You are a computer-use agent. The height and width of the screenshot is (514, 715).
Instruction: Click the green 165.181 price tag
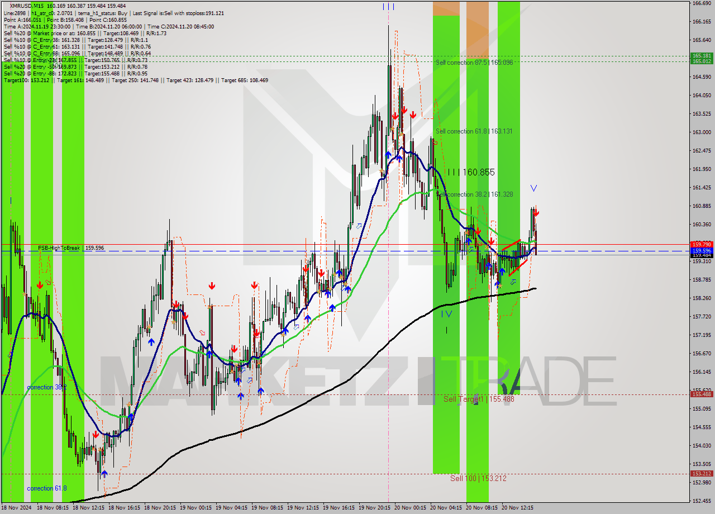[x=702, y=56]
